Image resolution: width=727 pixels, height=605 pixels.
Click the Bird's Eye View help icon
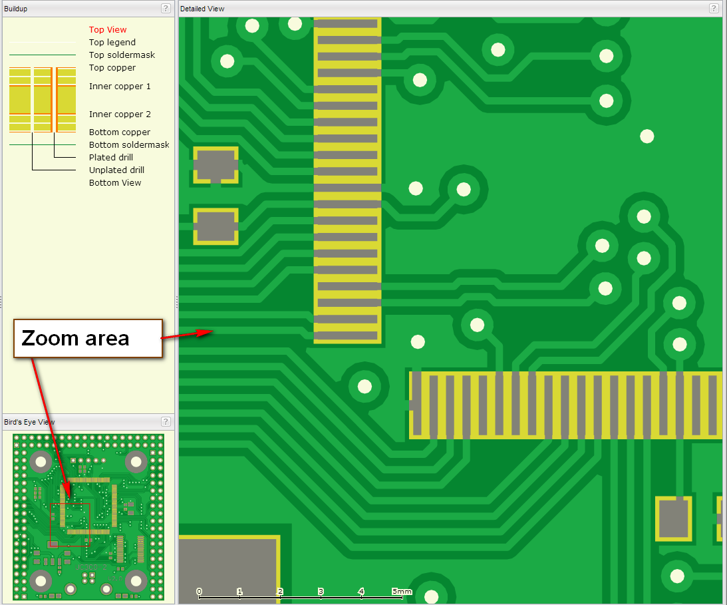pos(166,421)
